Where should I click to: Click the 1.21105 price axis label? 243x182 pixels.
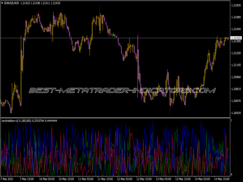pyautogui.click(x=236, y=65)
